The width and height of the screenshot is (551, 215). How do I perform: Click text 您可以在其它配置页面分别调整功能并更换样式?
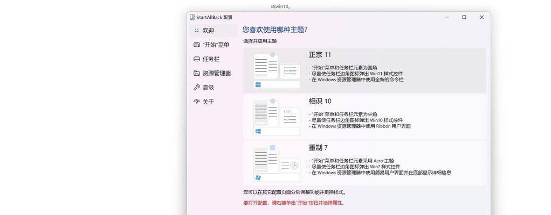click(x=294, y=192)
